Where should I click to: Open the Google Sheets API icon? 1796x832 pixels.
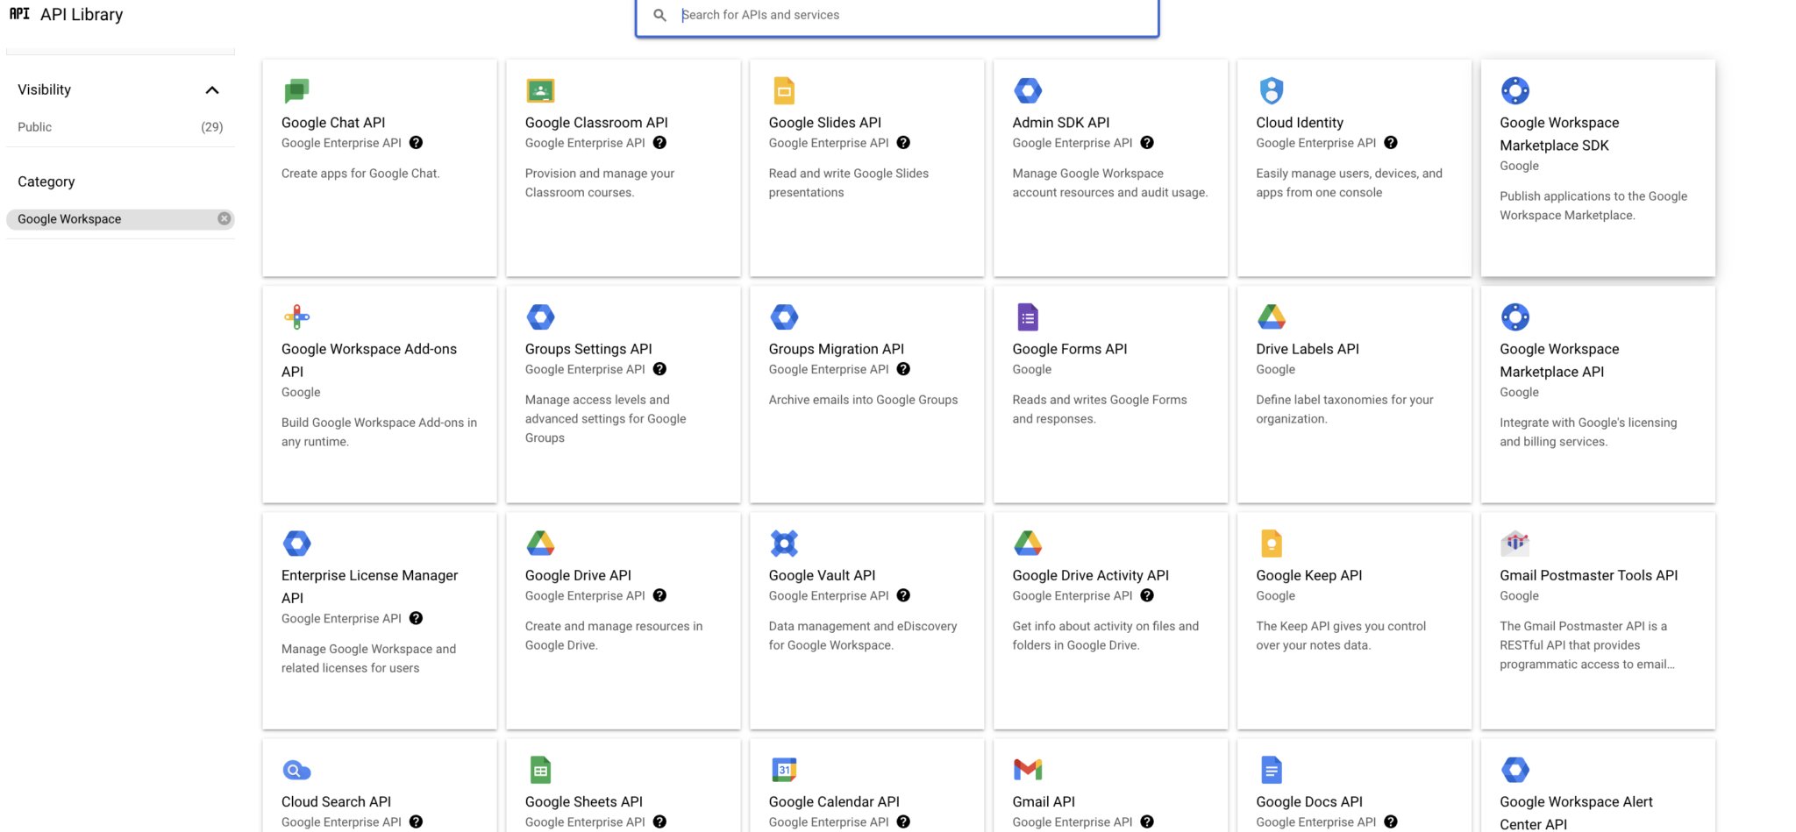[540, 770]
